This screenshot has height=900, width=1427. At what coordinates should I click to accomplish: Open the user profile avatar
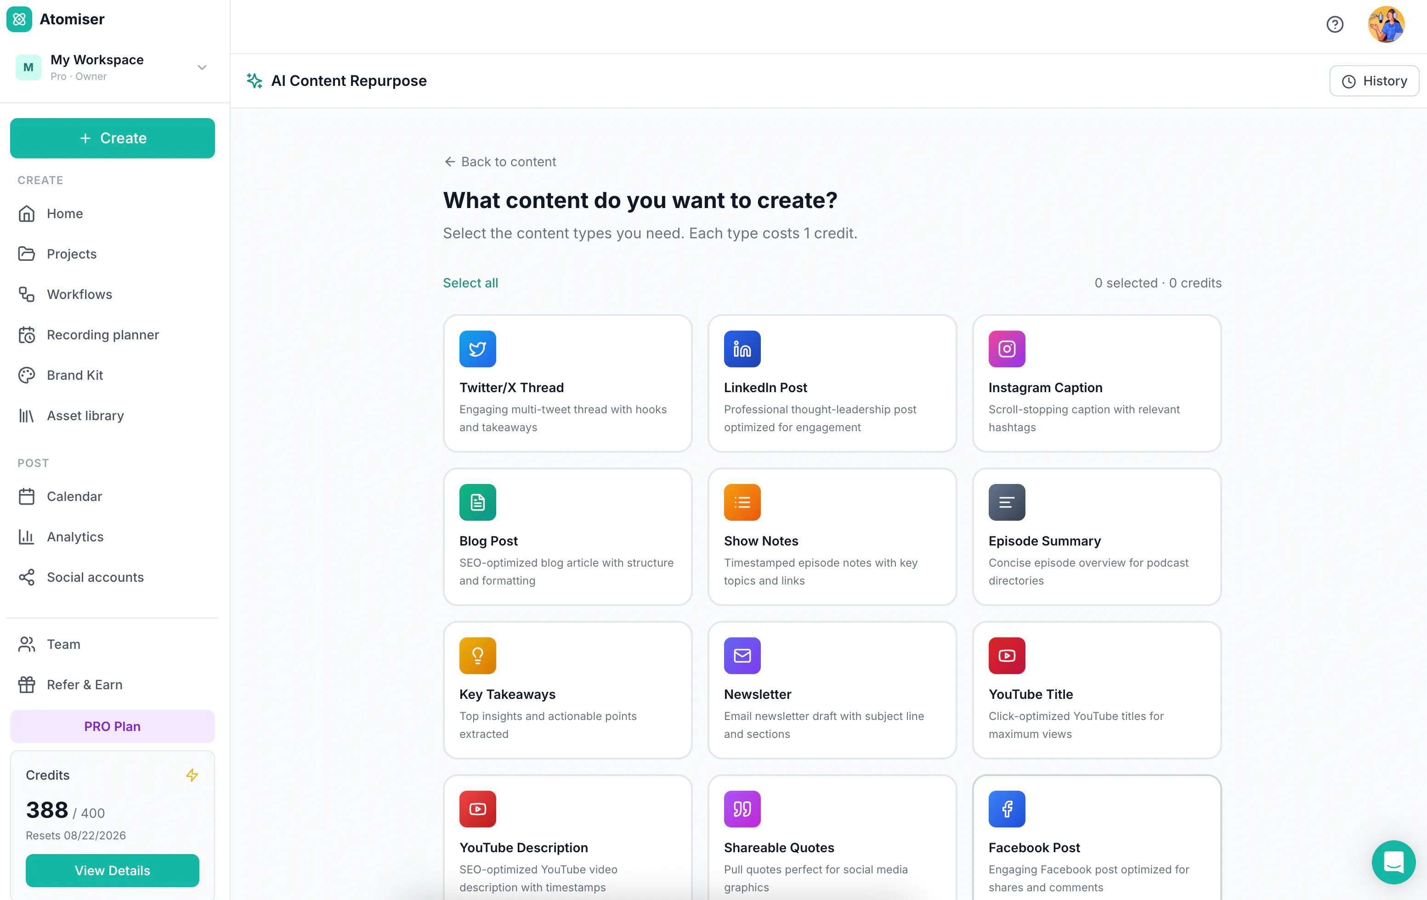point(1386,24)
